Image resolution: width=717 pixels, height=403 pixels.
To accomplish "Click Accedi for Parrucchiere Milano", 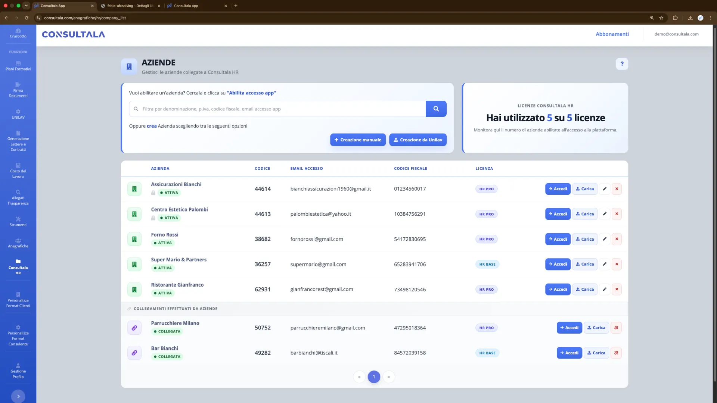I will pos(569,328).
